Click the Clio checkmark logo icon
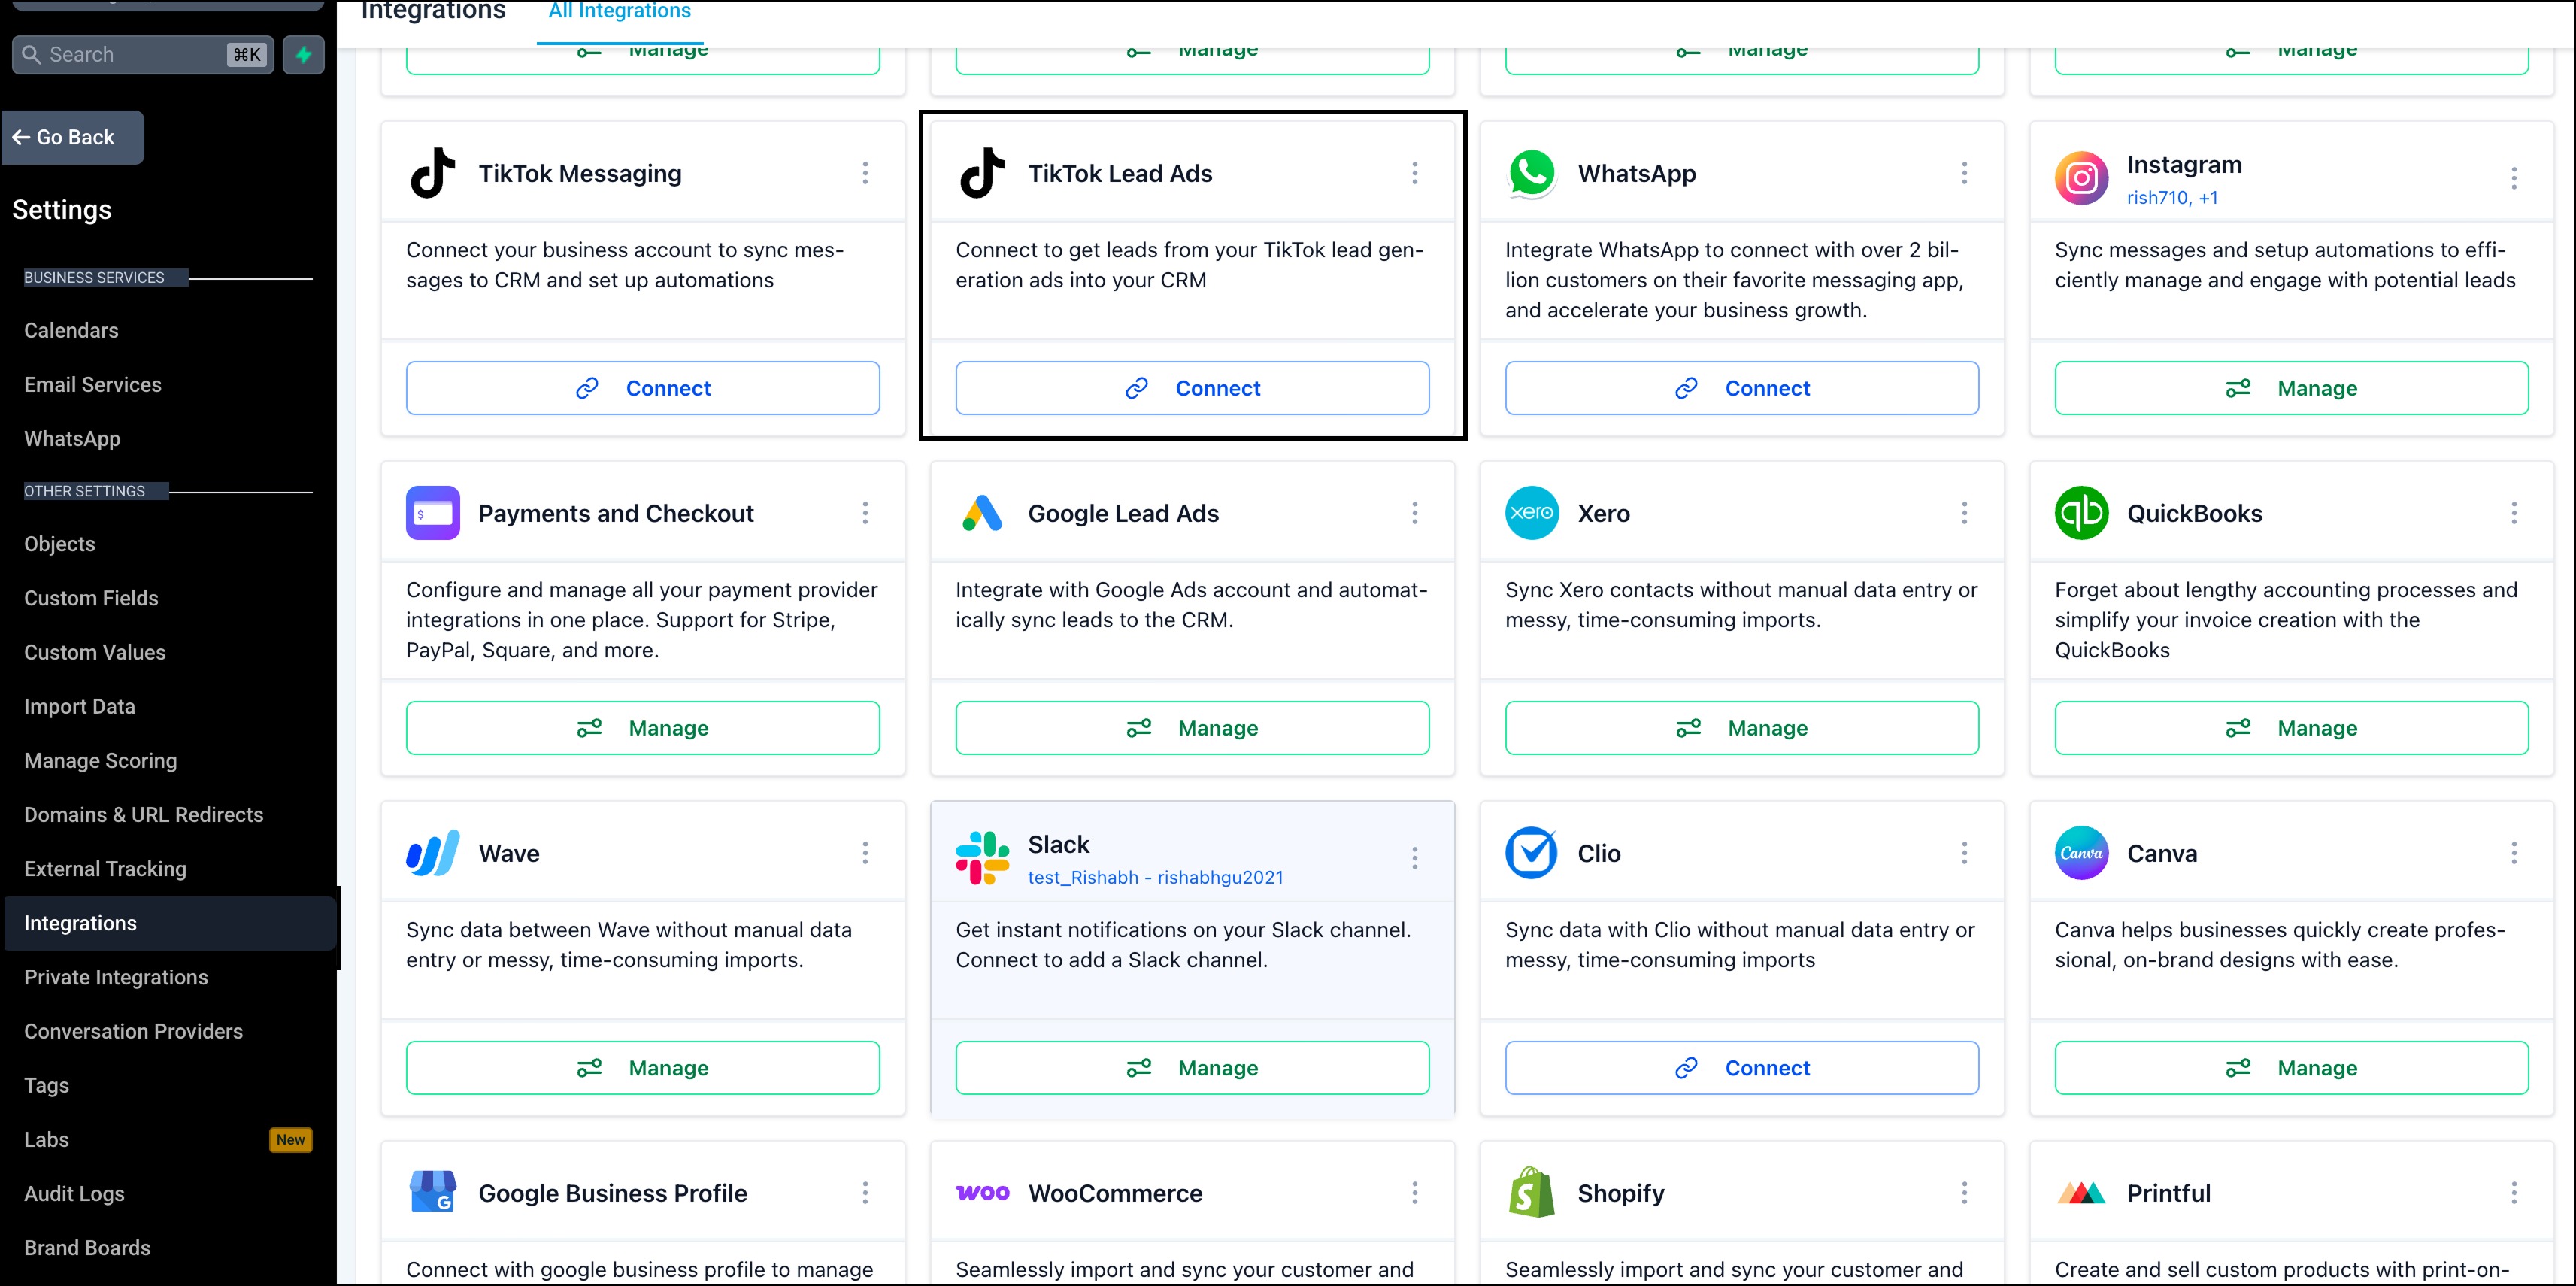Viewport: 2576px width, 1286px height. coord(1532,853)
